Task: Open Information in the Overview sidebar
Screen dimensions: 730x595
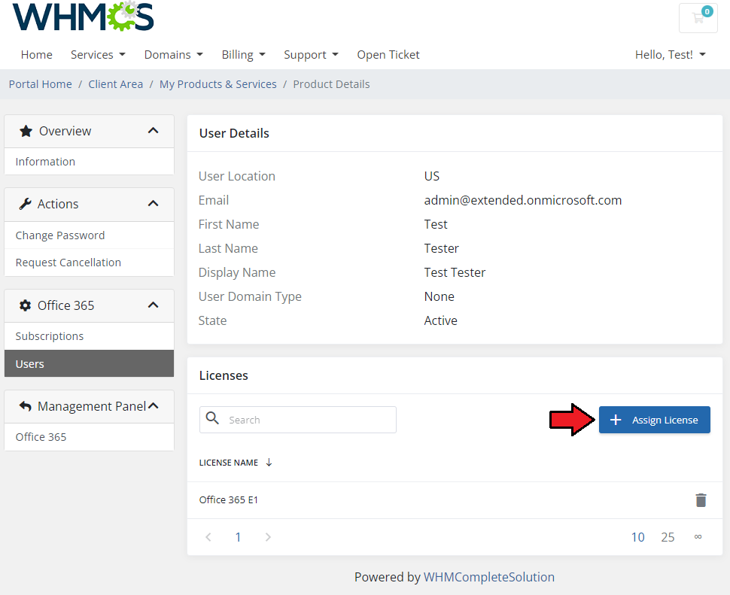Action: pyautogui.click(x=89, y=162)
